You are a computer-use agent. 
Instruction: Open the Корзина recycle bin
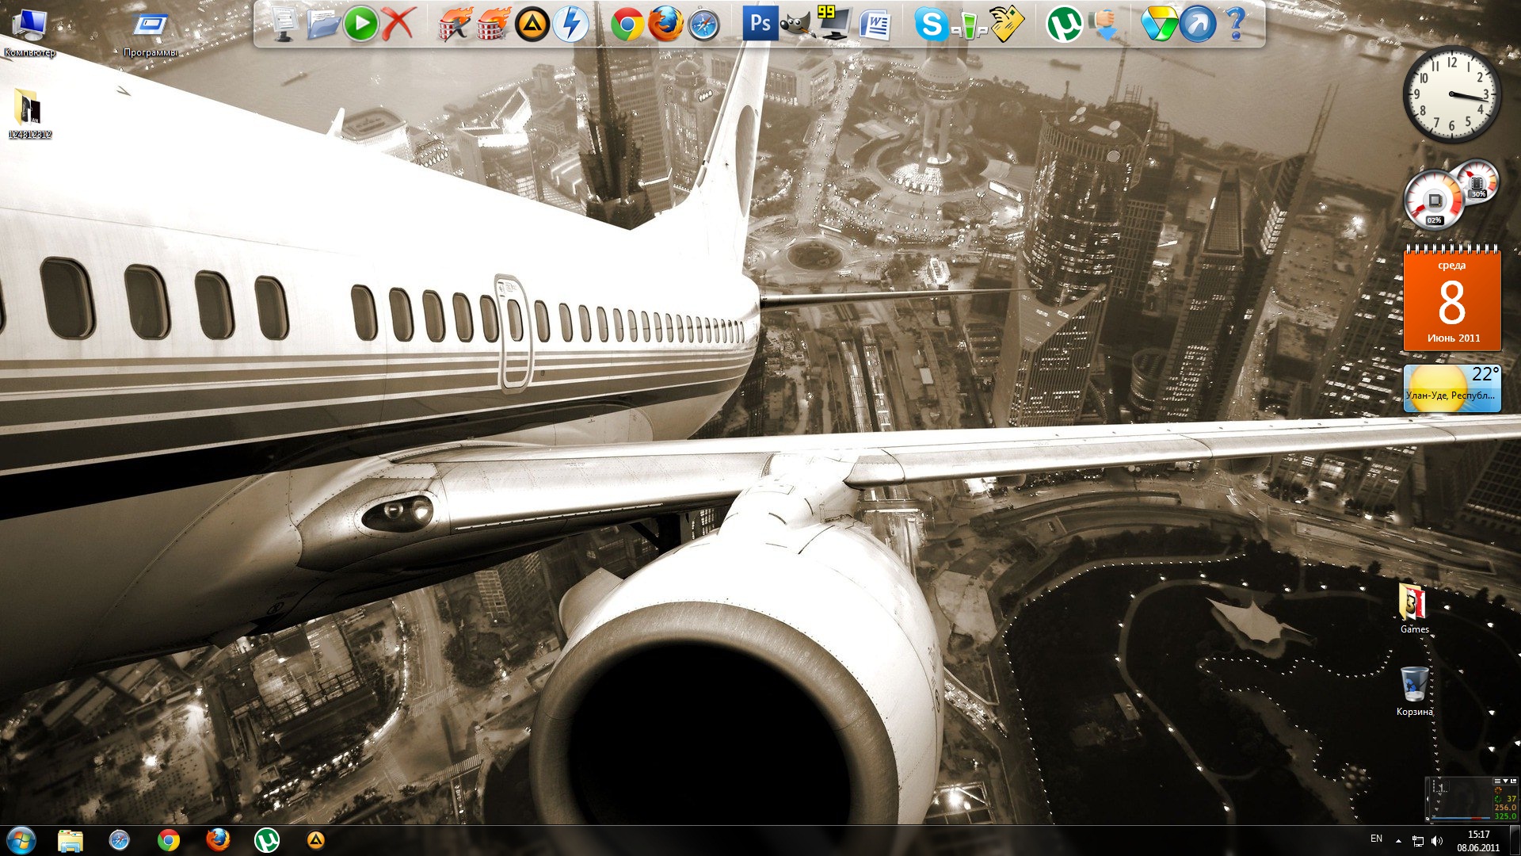1414,685
